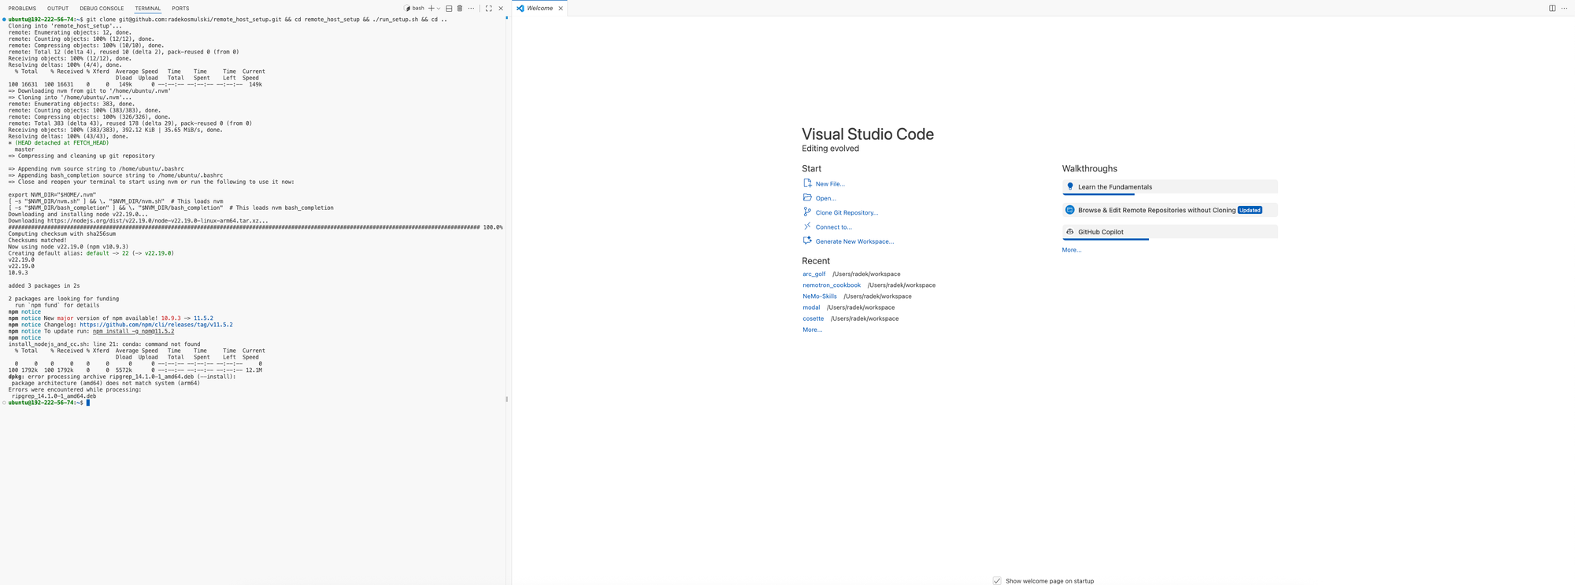Switch to the PROBLEMS tab
The height and width of the screenshot is (585, 1575).
pos(22,9)
